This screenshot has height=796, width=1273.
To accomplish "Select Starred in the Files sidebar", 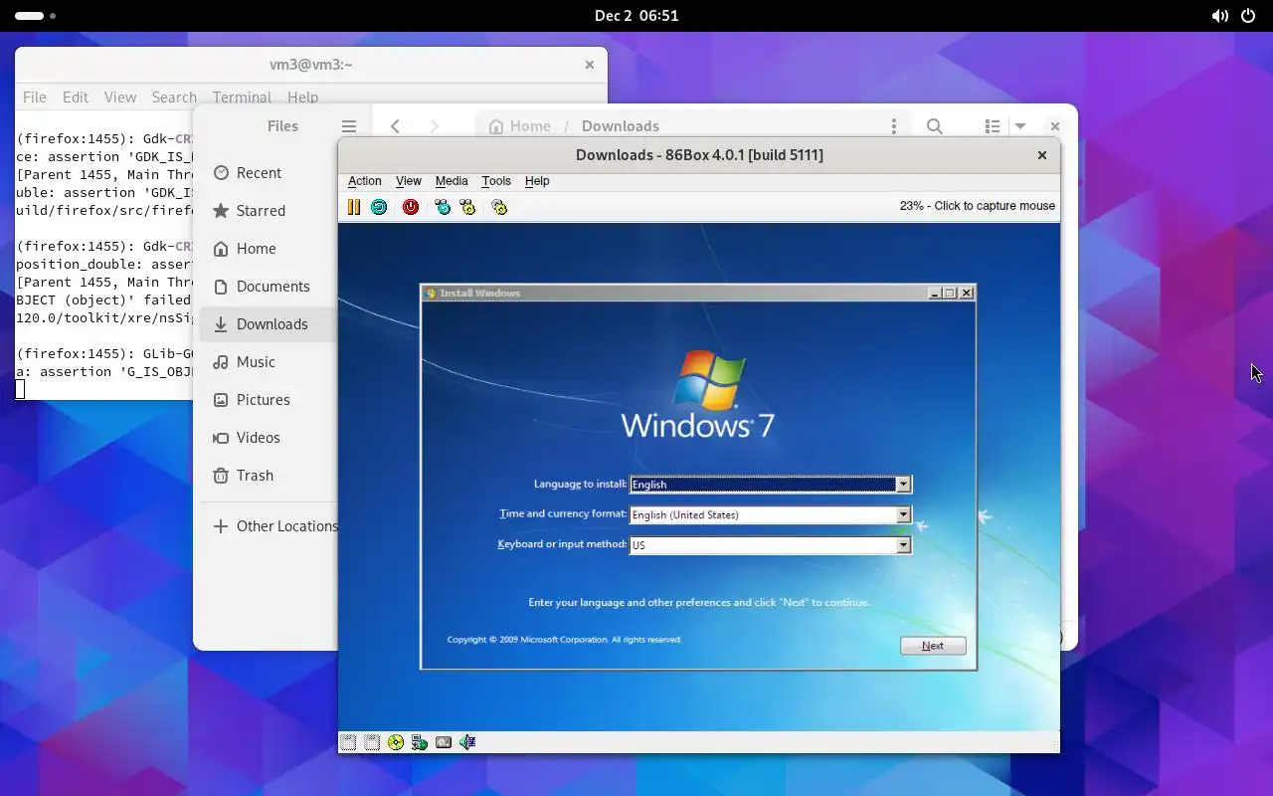I will (x=269, y=211).
